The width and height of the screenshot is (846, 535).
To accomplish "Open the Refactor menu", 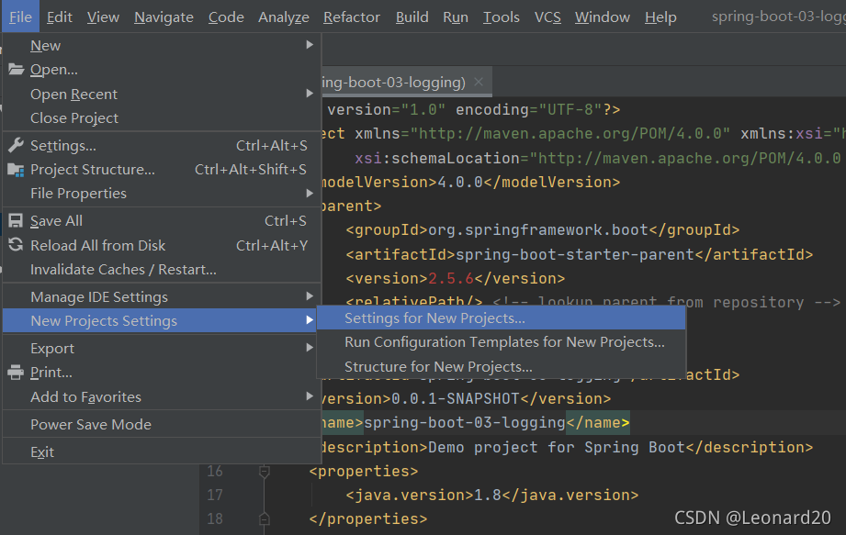I will (352, 17).
